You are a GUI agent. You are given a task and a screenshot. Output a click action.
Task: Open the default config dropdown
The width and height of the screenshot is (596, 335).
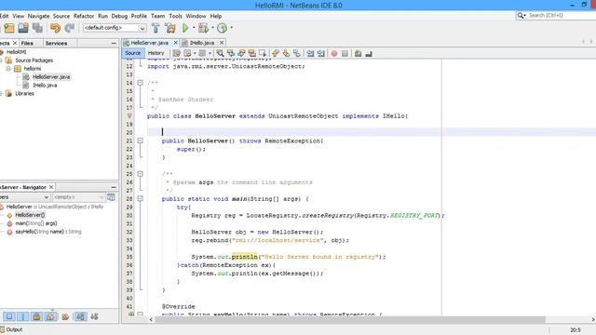click(x=142, y=28)
